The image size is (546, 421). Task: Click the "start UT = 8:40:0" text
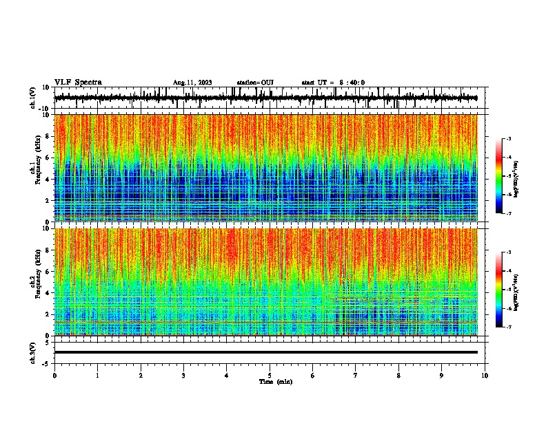pyautogui.click(x=333, y=83)
